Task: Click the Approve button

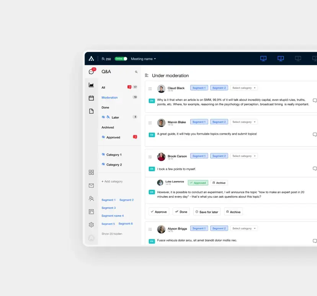Action: [x=159, y=211]
